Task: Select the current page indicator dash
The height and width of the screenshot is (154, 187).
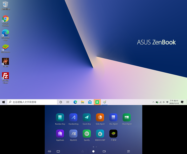Action: pos(94,147)
